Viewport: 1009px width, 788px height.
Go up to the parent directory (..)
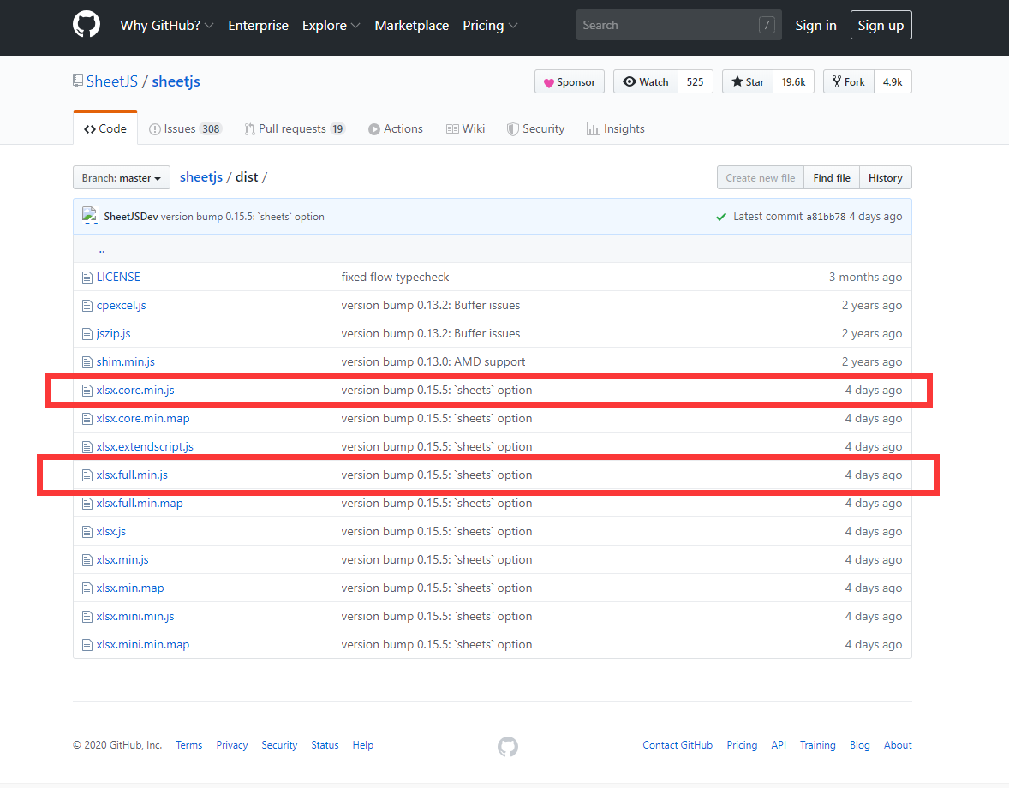[x=102, y=248]
